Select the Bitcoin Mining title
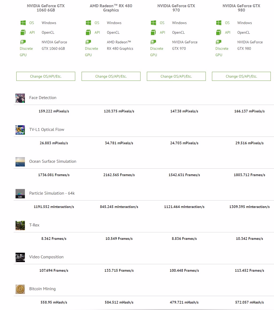Screen dimensions: 274x310 [x=43, y=289]
